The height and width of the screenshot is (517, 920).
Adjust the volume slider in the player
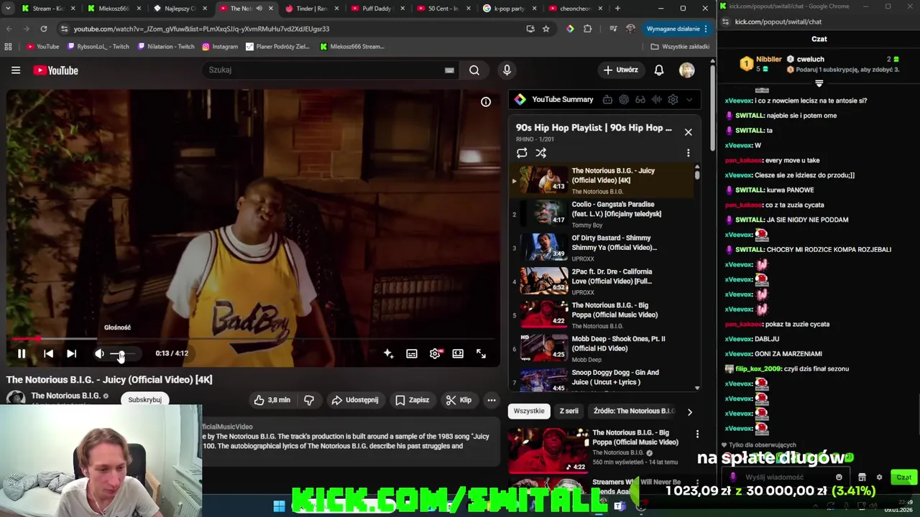click(124, 354)
